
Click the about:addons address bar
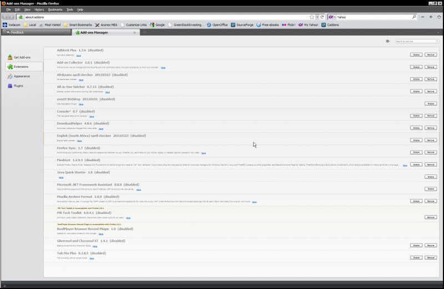(167, 17)
